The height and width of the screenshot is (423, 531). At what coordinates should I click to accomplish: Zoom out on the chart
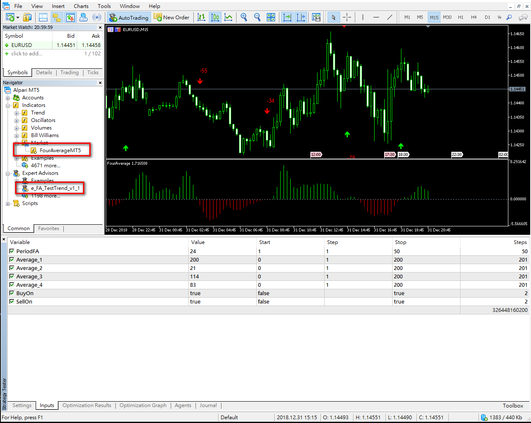pos(258,17)
